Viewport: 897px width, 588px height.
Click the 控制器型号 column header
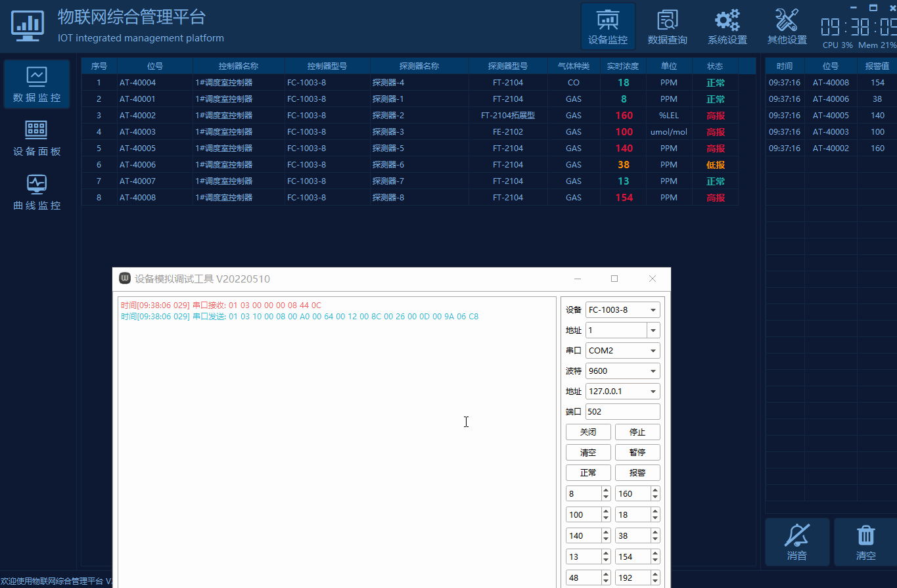pyautogui.click(x=327, y=66)
